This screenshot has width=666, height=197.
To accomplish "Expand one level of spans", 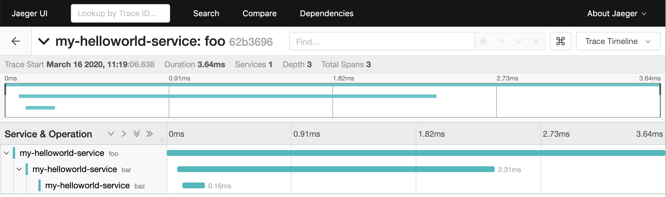I will tap(111, 134).
